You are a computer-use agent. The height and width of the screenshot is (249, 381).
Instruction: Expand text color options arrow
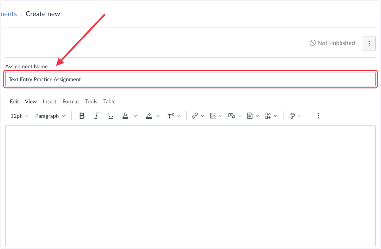click(135, 116)
